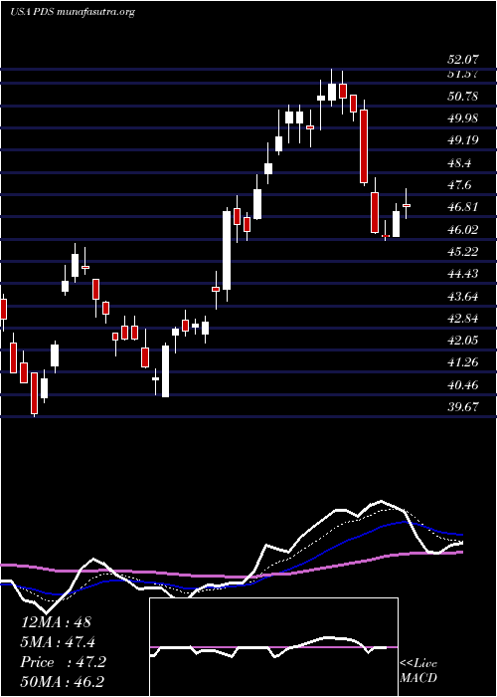Click the tall white candle rising to 46.81
The image size is (497, 697).
tap(227, 250)
